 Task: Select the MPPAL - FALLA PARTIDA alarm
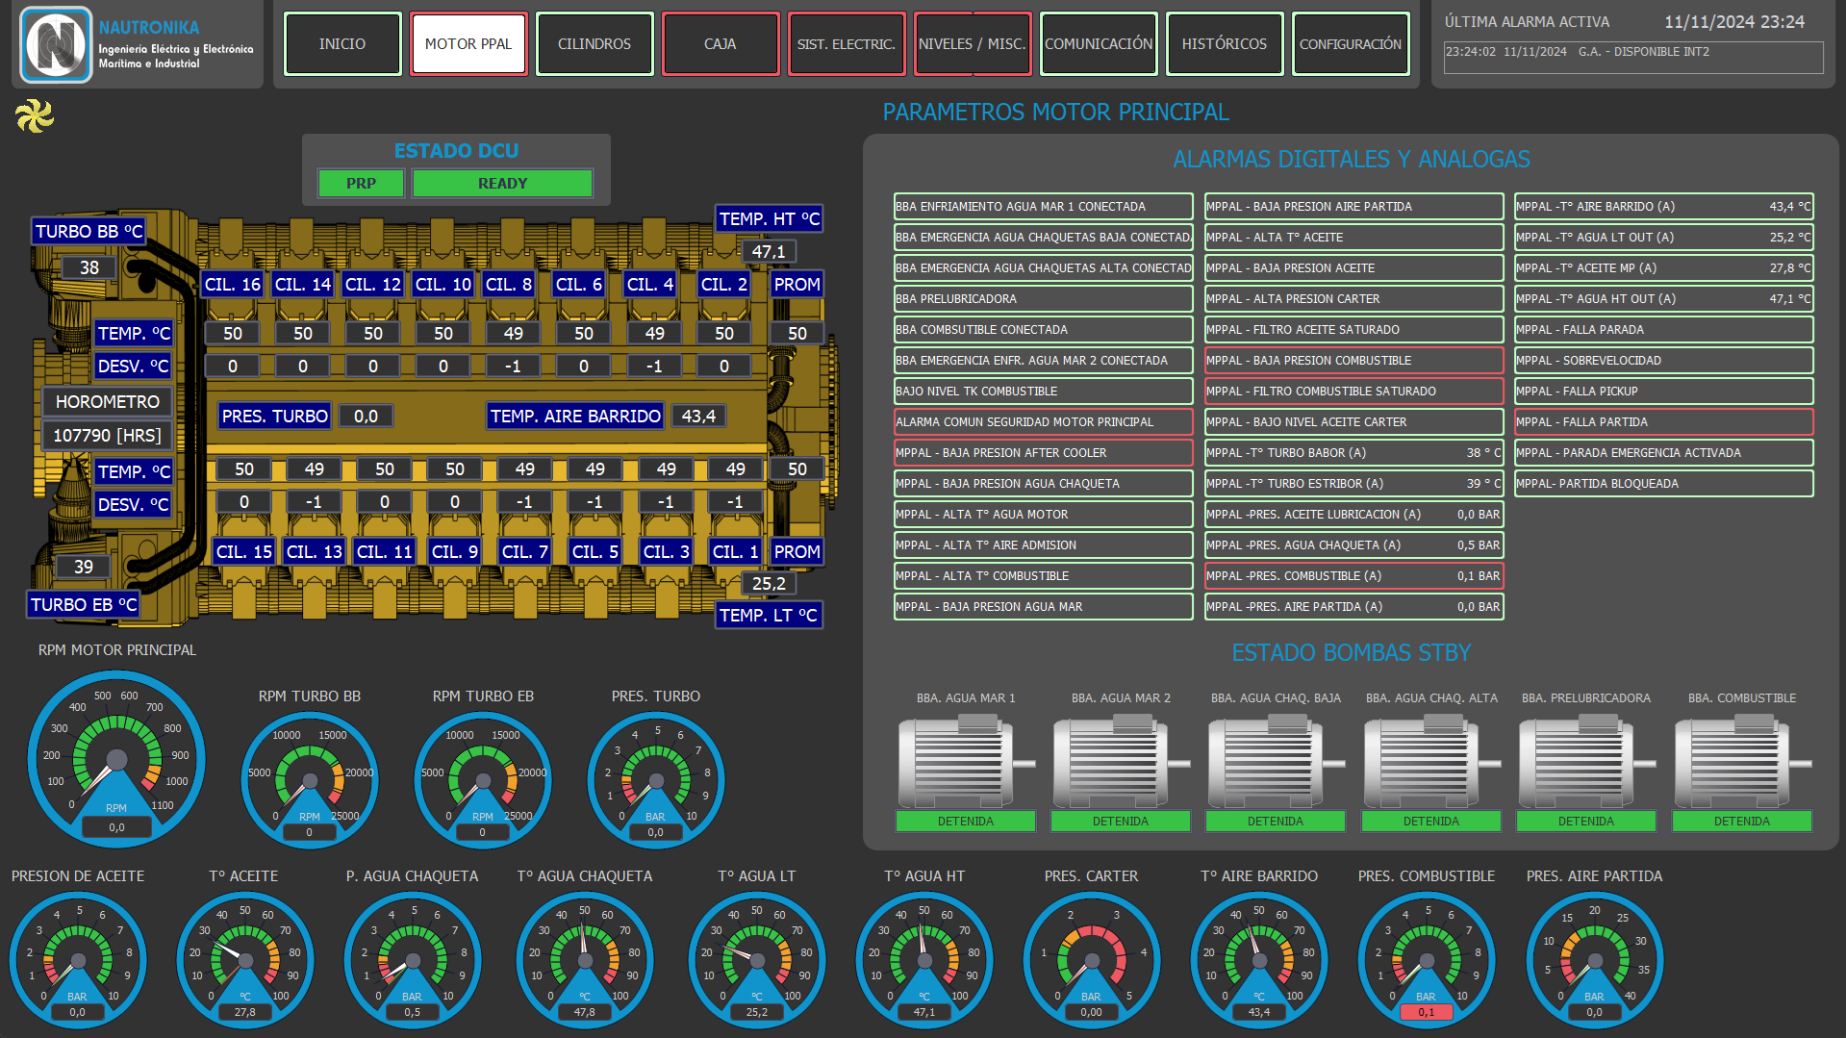(1664, 421)
